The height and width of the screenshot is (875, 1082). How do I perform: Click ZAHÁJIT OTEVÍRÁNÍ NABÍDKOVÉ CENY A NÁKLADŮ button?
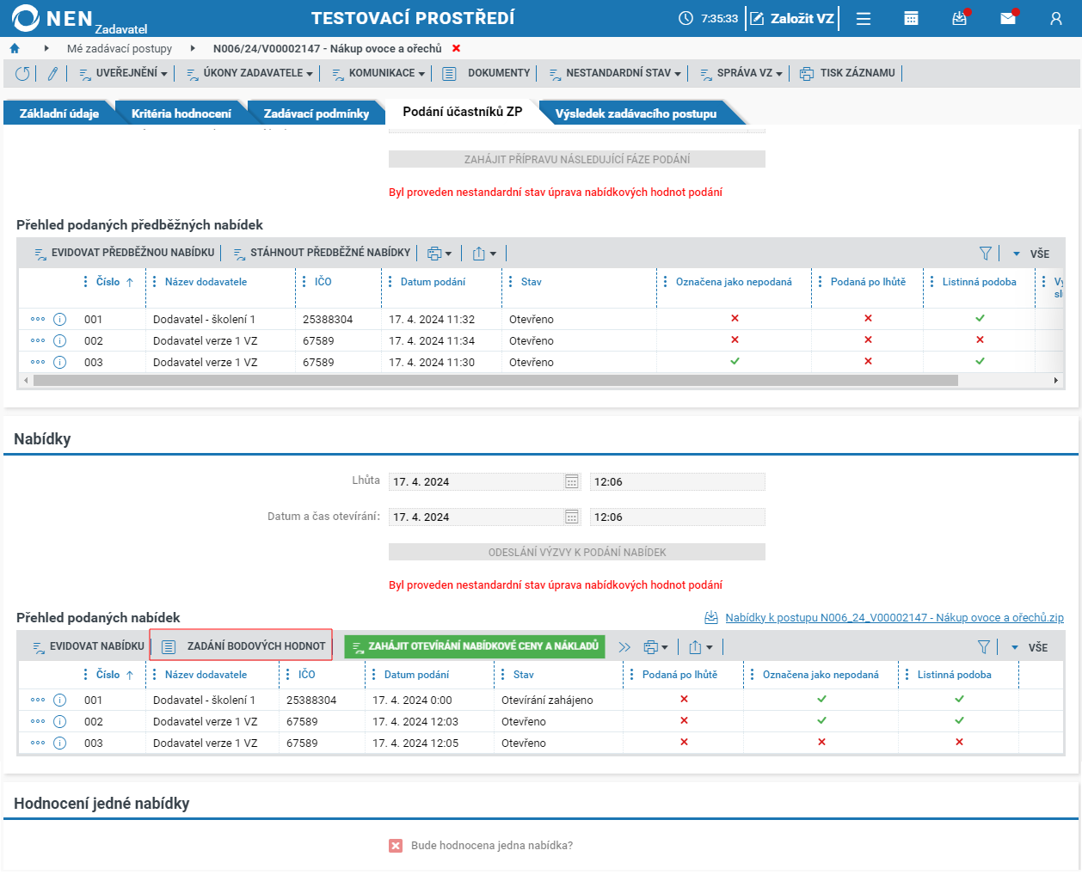tap(475, 646)
